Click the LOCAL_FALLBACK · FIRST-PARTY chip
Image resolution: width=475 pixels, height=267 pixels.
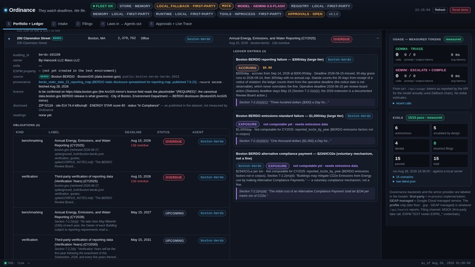[x=186, y=6]
